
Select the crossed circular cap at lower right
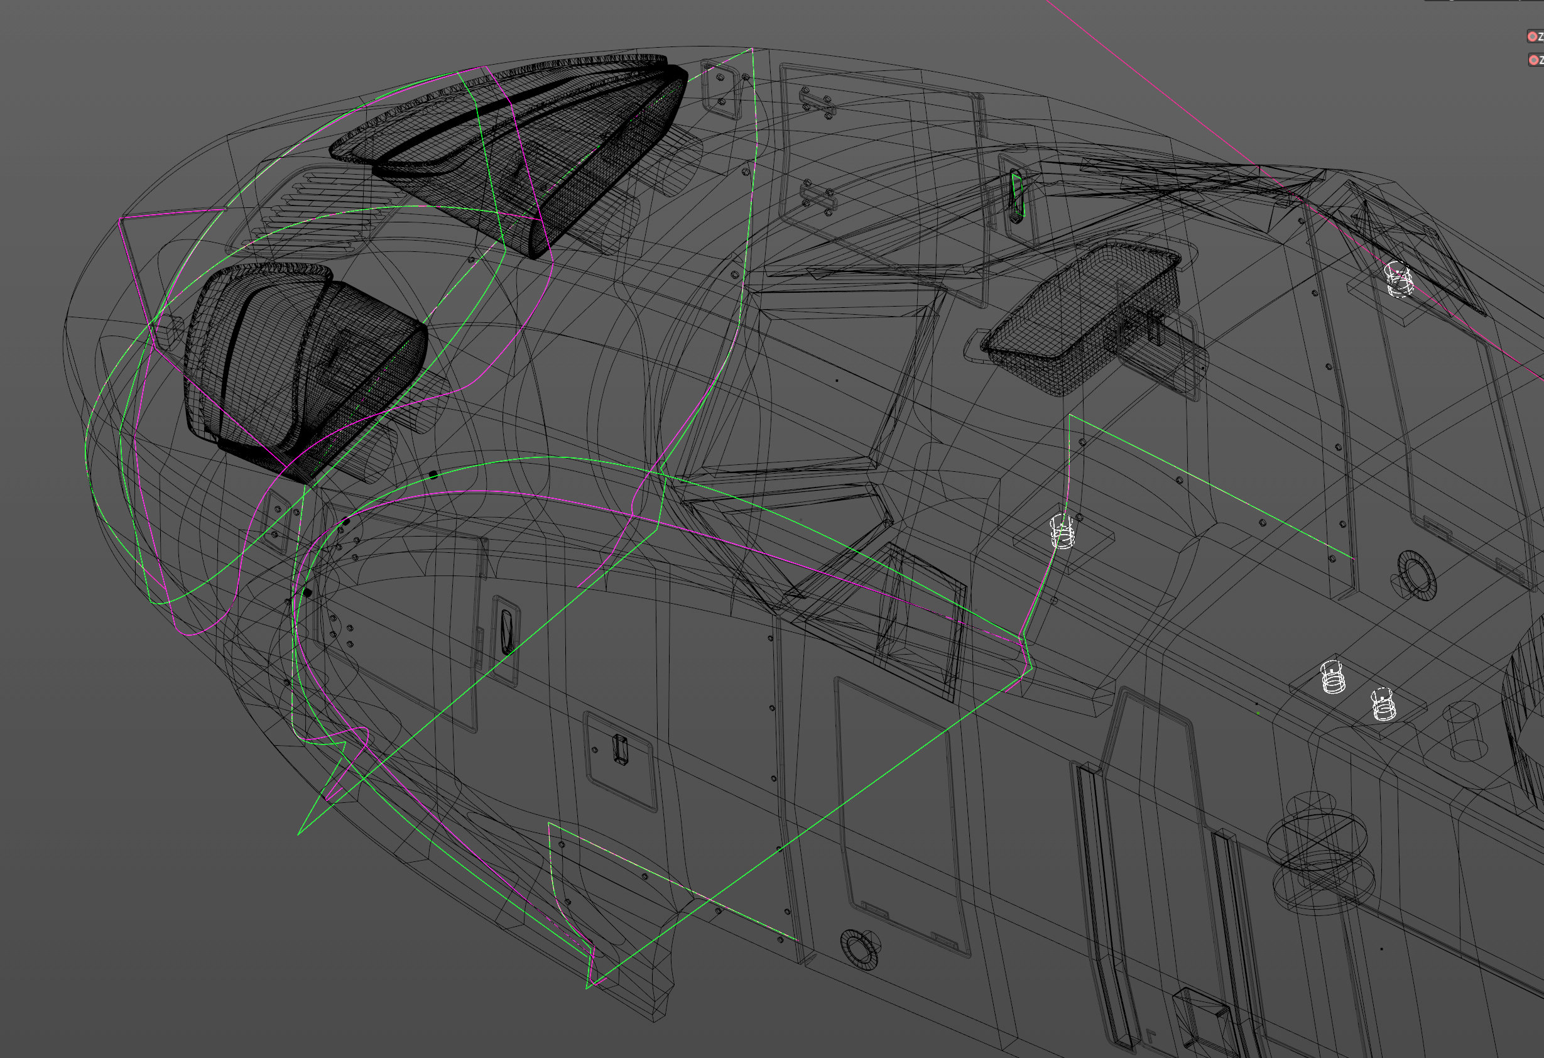click(1317, 842)
